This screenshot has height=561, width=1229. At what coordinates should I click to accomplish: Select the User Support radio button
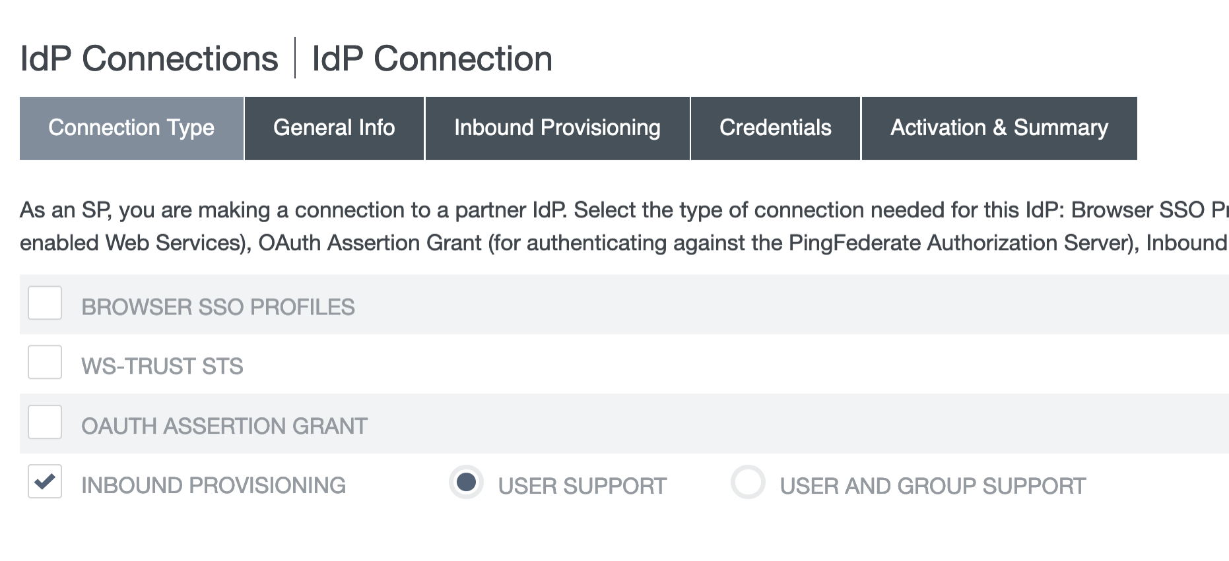click(466, 482)
